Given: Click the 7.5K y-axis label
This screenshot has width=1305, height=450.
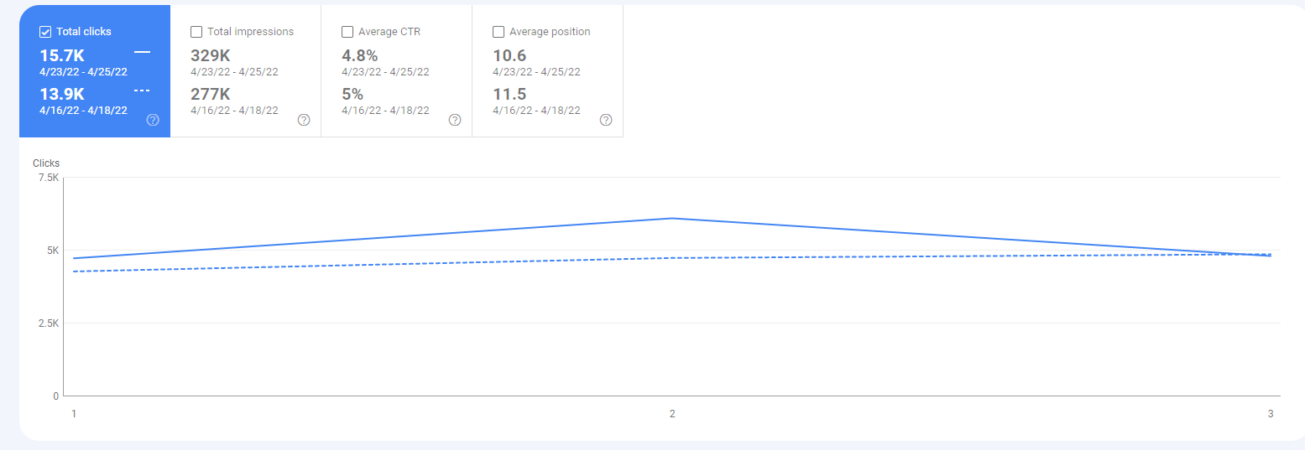Looking at the screenshot, I should click(49, 178).
